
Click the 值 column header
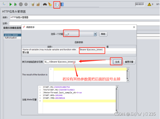point(107,47)
